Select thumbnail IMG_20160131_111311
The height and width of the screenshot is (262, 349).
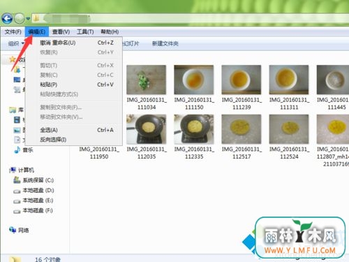[x=289, y=80]
